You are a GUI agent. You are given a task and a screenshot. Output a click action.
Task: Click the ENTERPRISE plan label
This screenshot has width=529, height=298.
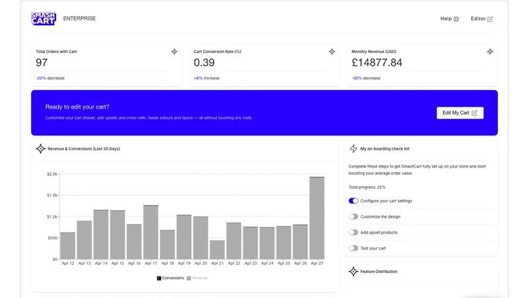click(x=79, y=19)
